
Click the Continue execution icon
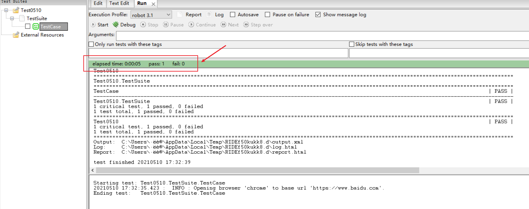click(x=191, y=24)
